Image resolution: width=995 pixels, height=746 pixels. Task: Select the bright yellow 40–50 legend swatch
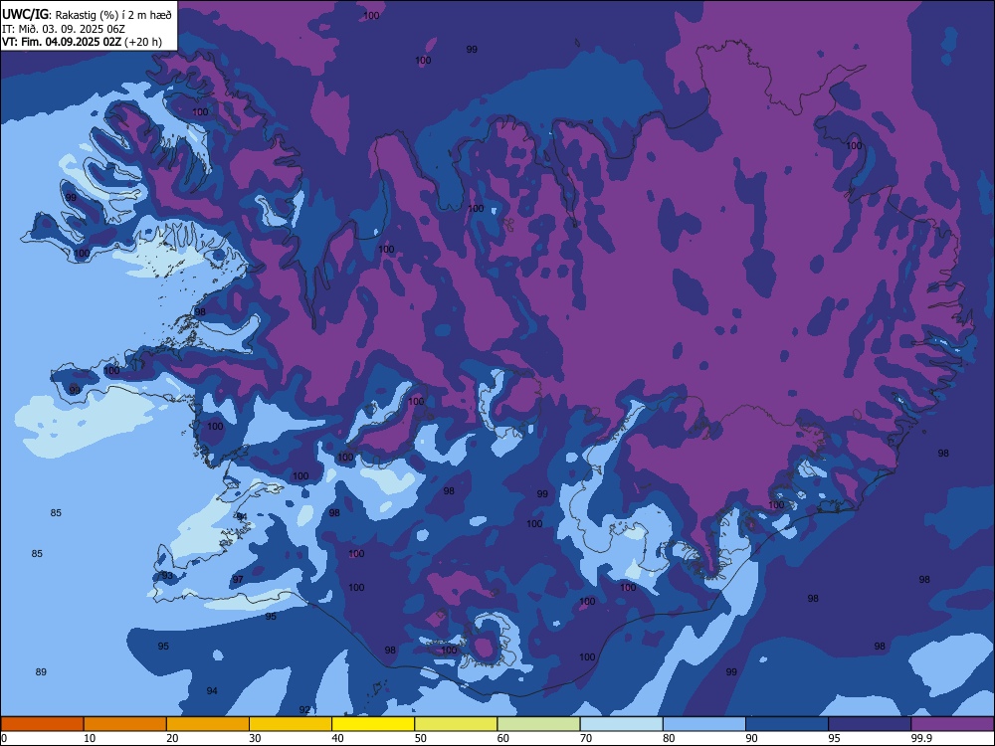(373, 724)
